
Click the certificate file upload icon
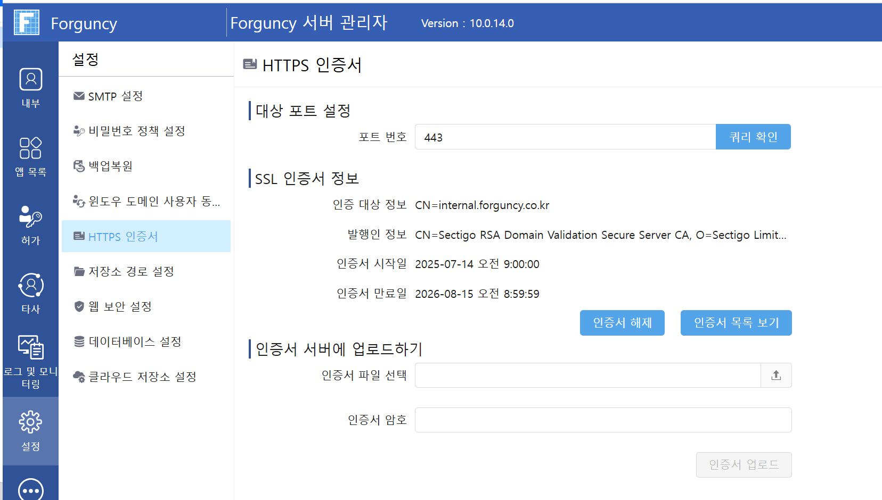pos(776,376)
